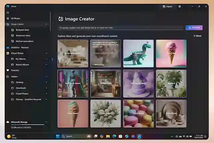The width and height of the screenshot is (214, 143).
Task: Open the weather widget on taskbar
Action: (12, 136)
